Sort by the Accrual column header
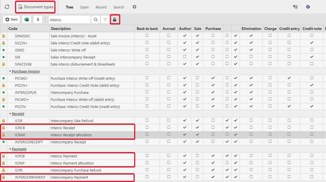326x182 pixels. coord(169,29)
